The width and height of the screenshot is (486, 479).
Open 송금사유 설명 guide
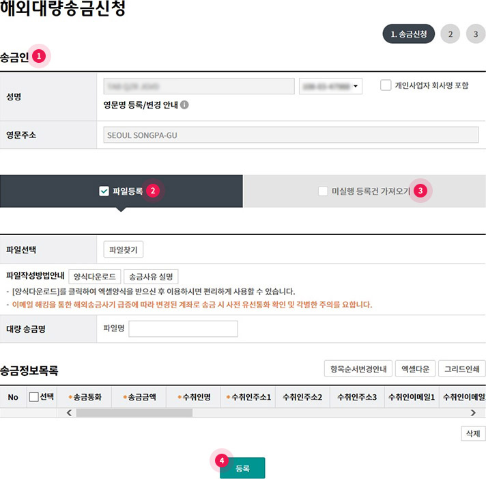(x=152, y=276)
